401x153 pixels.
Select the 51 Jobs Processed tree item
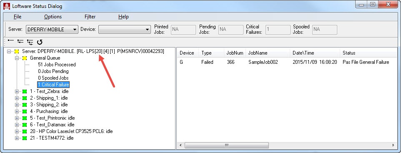click(57, 65)
